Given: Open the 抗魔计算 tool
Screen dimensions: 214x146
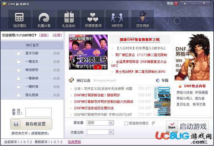Looking at the screenshot, I should point(44,20).
